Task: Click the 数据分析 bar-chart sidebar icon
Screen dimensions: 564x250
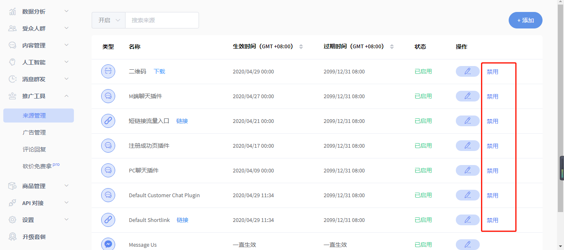Action: (12, 12)
